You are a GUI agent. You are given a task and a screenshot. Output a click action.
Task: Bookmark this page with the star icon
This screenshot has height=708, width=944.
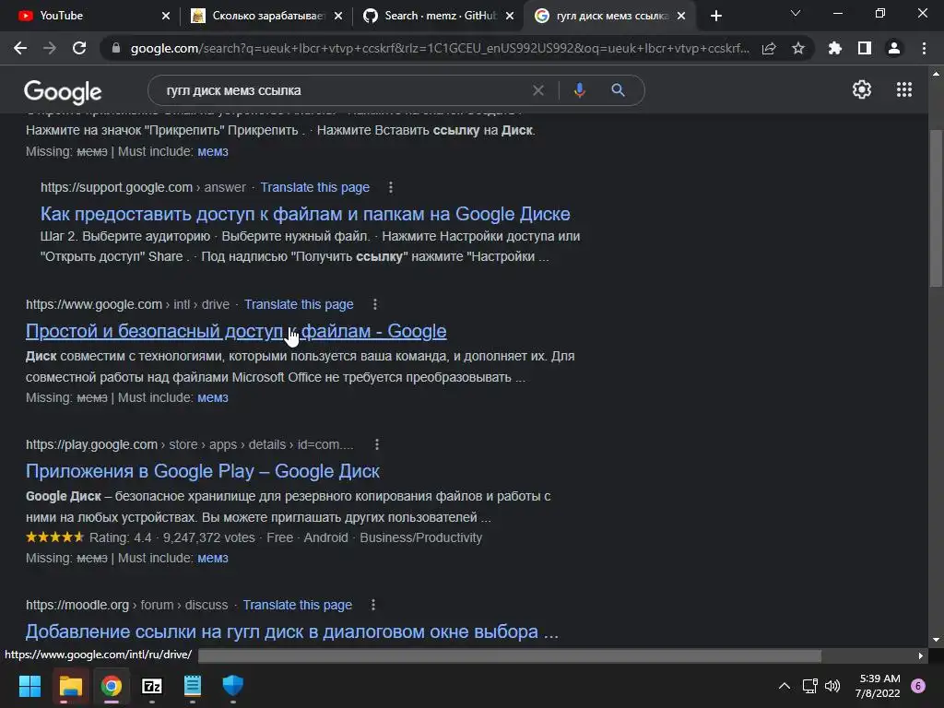click(798, 48)
